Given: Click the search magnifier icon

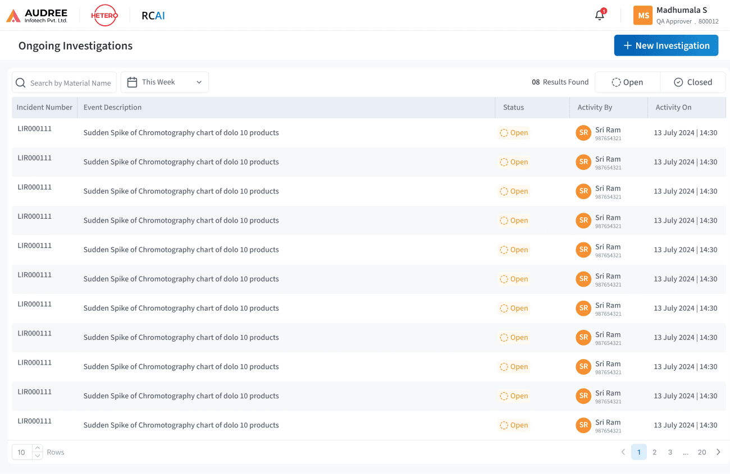Looking at the screenshot, I should click(x=21, y=83).
